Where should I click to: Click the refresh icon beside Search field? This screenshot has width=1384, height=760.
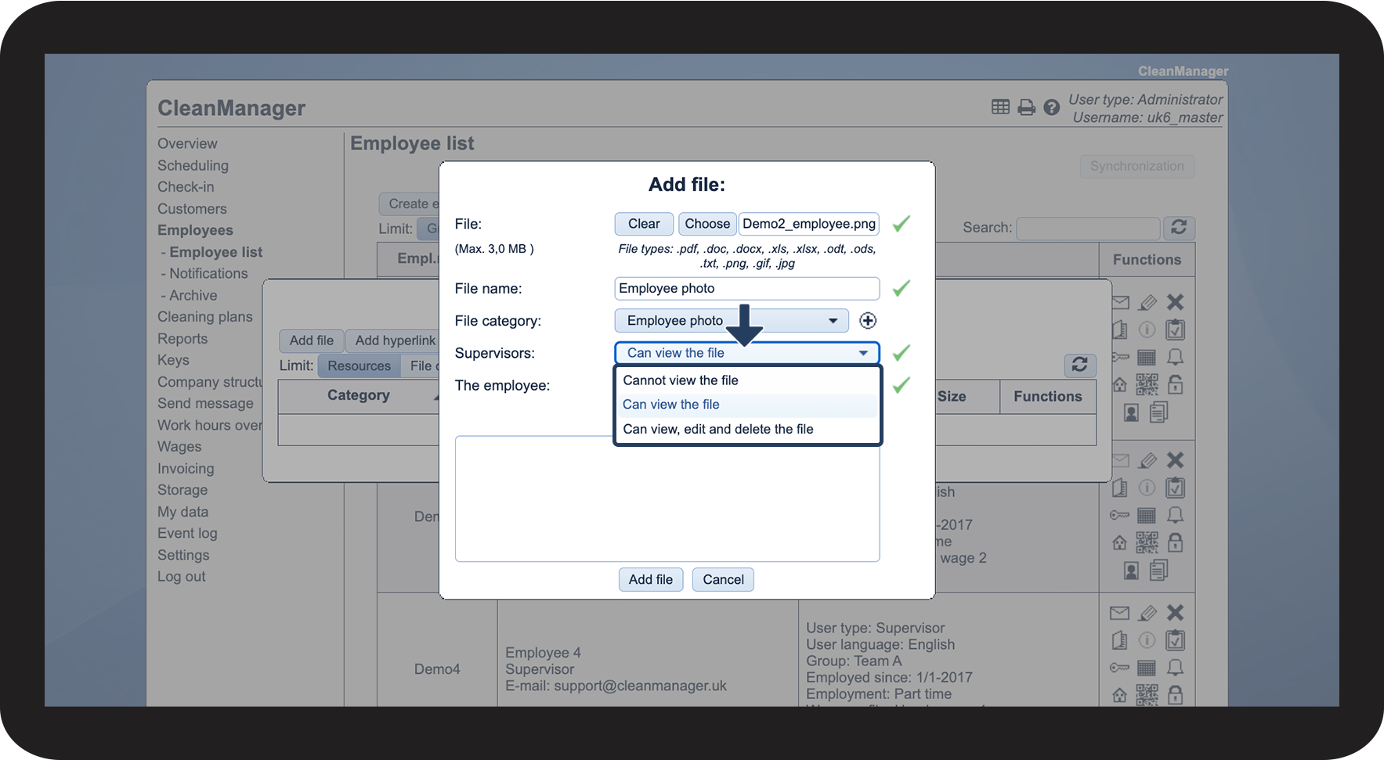[x=1179, y=228]
